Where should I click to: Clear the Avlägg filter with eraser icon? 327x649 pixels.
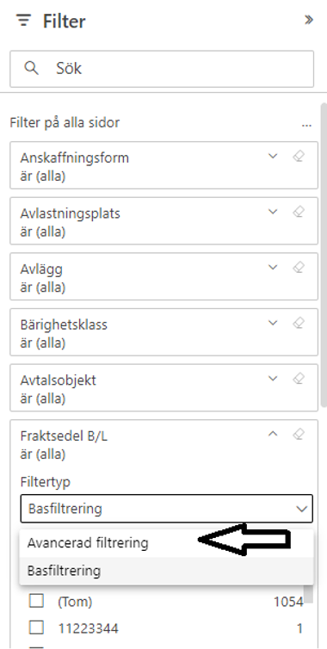pyautogui.click(x=299, y=268)
